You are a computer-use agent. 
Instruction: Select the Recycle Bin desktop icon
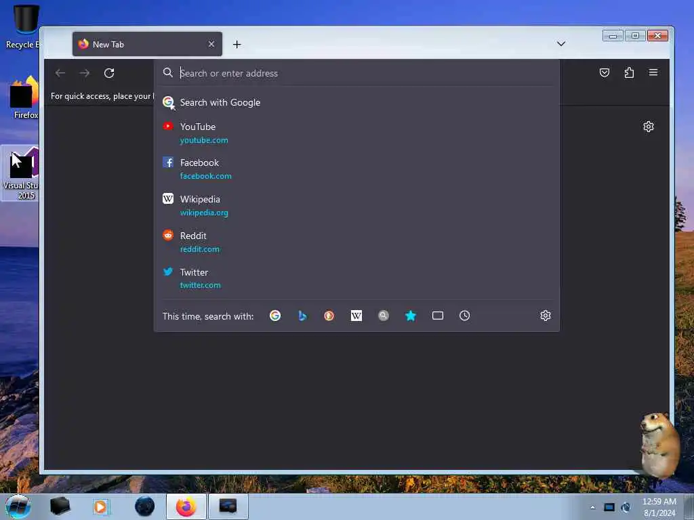click(x=23, y=26)
